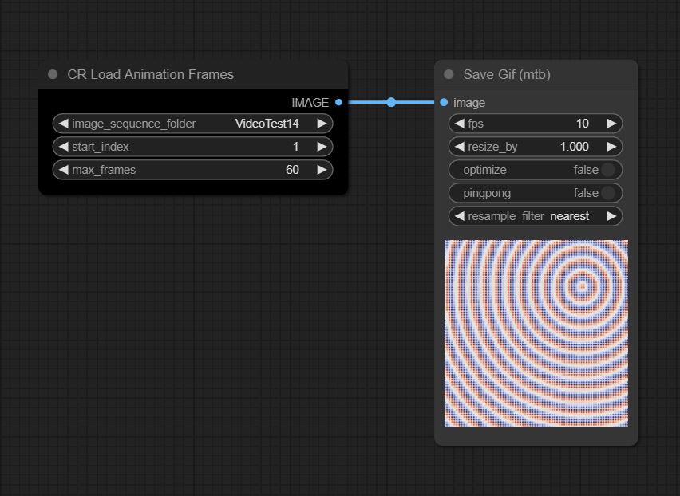Open the concentric circles GIF preview

point(536,333)
